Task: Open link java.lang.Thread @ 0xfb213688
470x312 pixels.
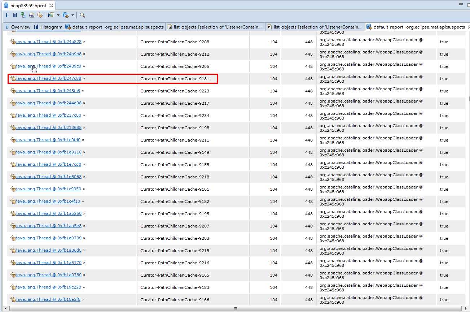Action: tap(49, 127)
